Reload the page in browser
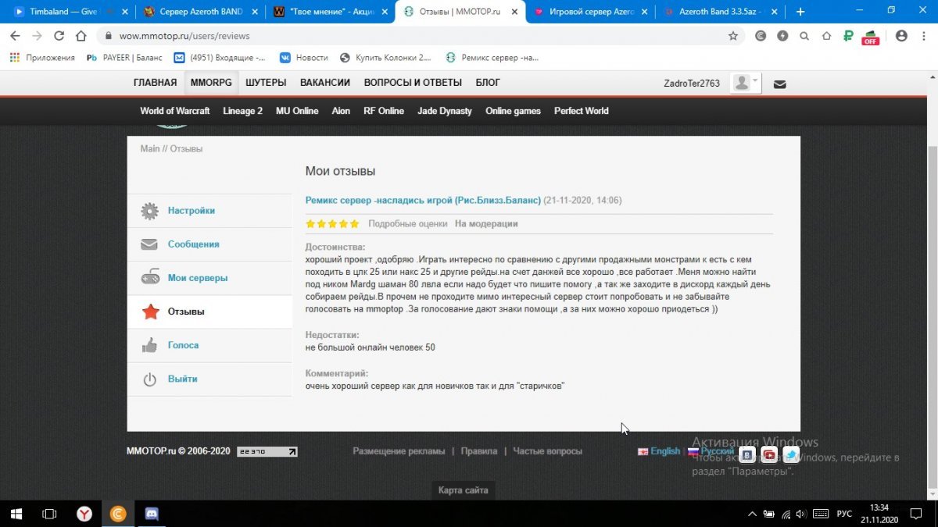938x527 pixels. coord(59,36)
